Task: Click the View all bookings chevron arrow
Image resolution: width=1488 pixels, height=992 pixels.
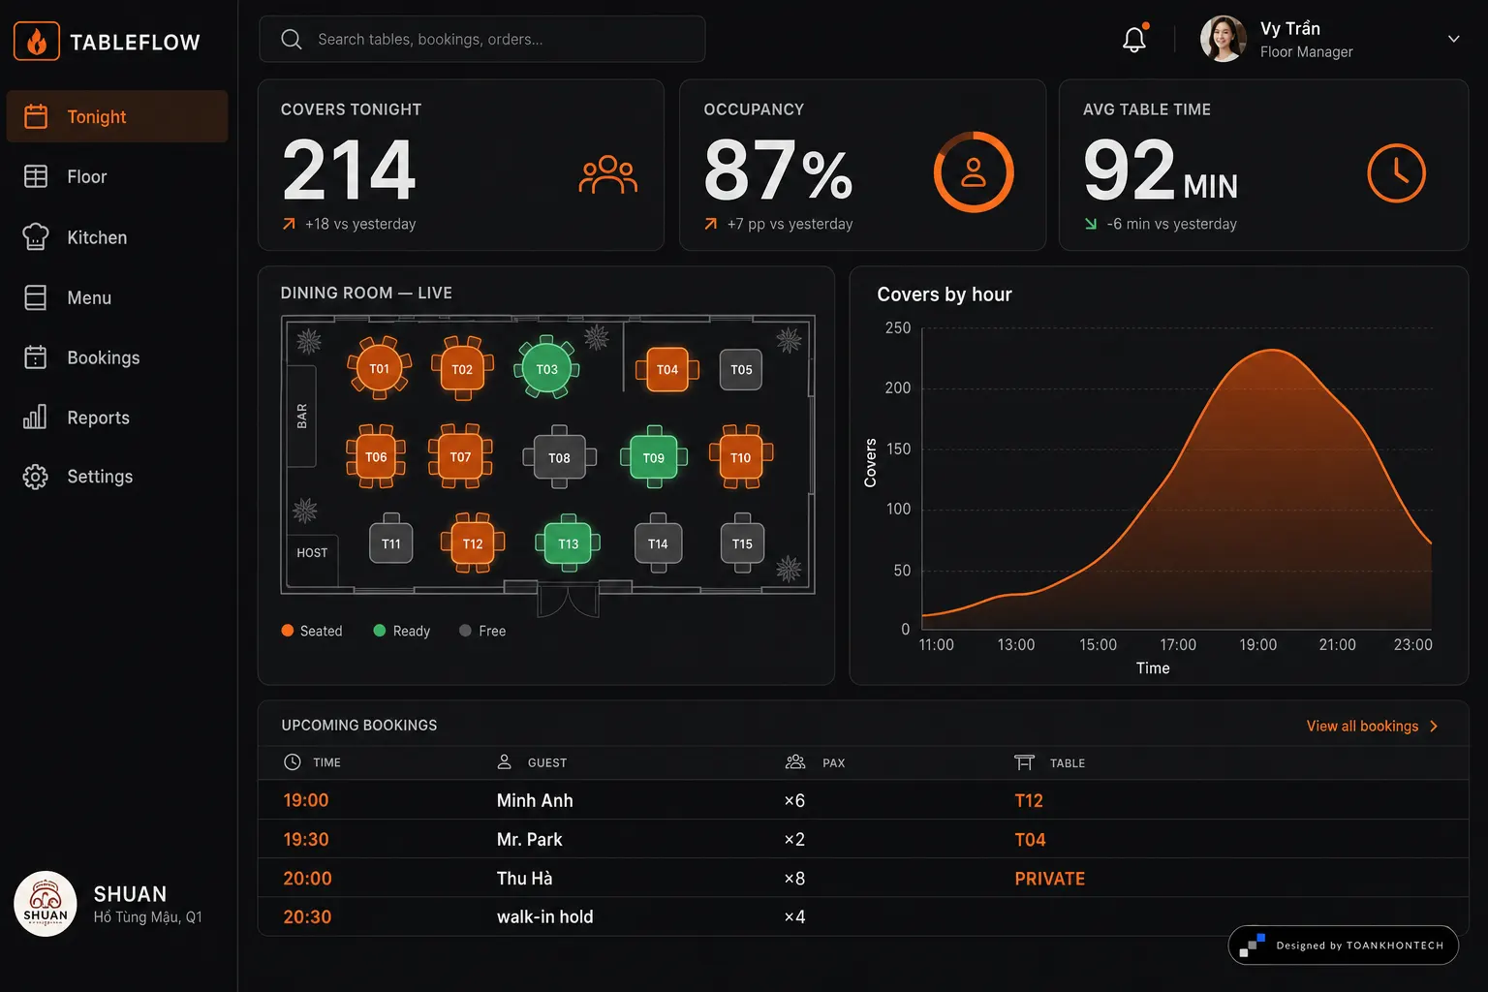Action: tap(1434, 726)
